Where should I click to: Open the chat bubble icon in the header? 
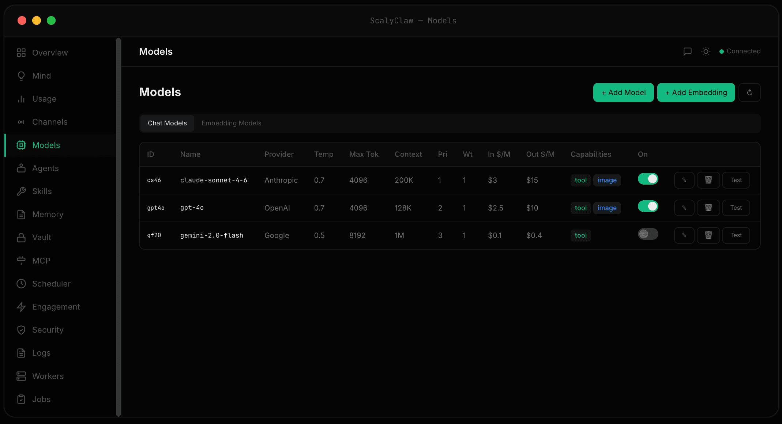coord(688,52)
